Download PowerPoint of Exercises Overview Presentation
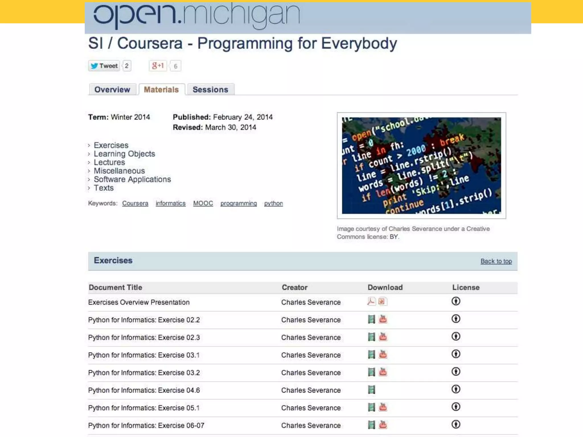583x437 pixels. [382, 301]
